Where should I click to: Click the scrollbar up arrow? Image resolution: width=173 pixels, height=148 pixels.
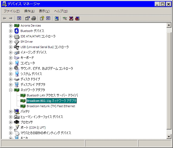point(169,25)
